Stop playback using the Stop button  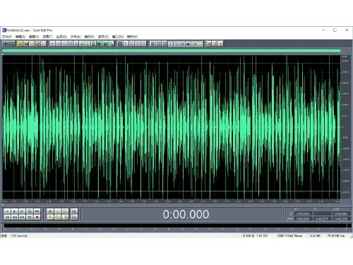[x=7, y=211]
